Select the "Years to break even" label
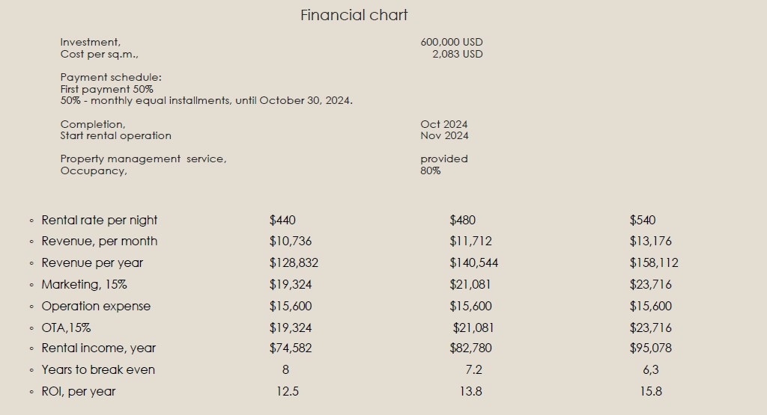Viewport: 767px width, 415px height. tap(98, 369)
